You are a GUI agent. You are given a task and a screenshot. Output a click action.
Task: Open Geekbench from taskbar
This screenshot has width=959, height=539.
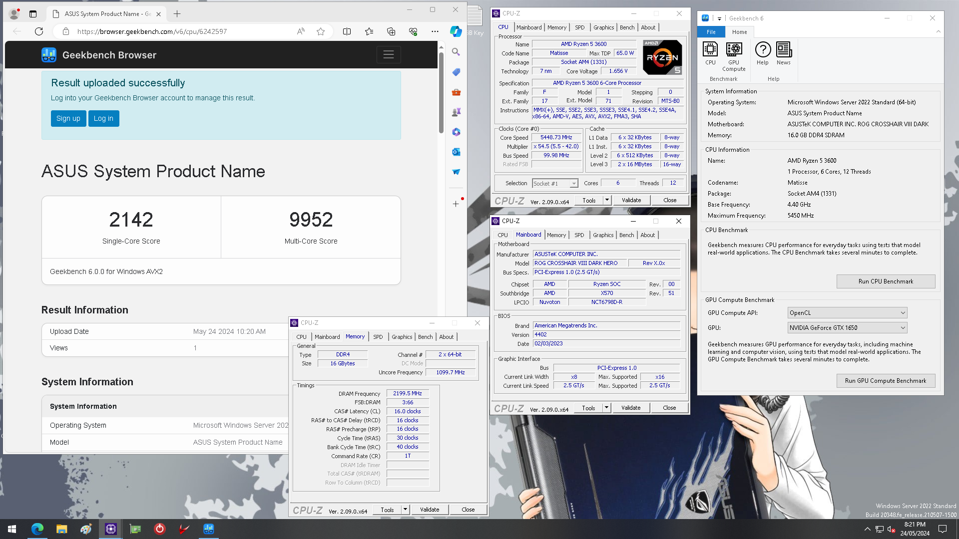208,529
